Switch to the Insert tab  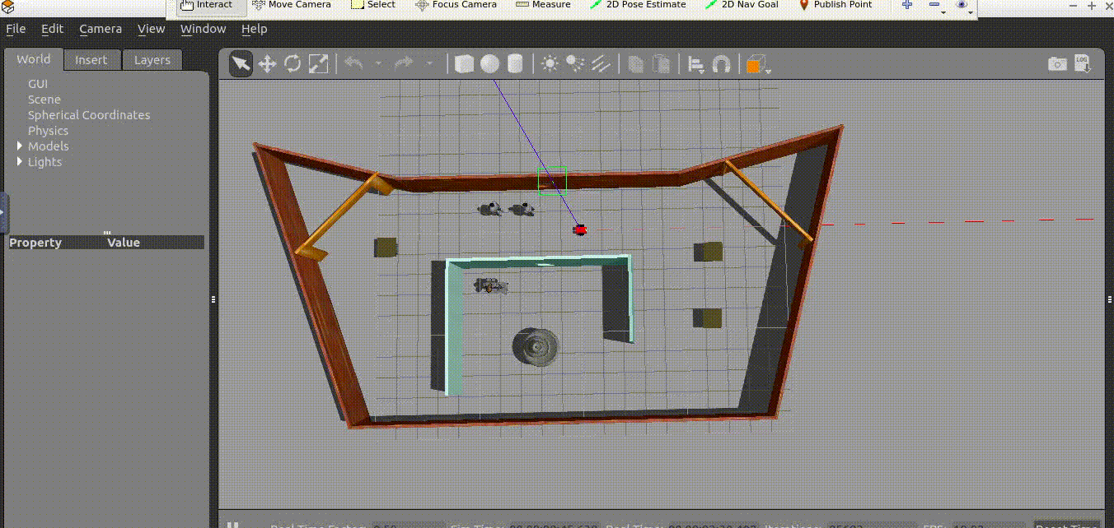(91, 60)
